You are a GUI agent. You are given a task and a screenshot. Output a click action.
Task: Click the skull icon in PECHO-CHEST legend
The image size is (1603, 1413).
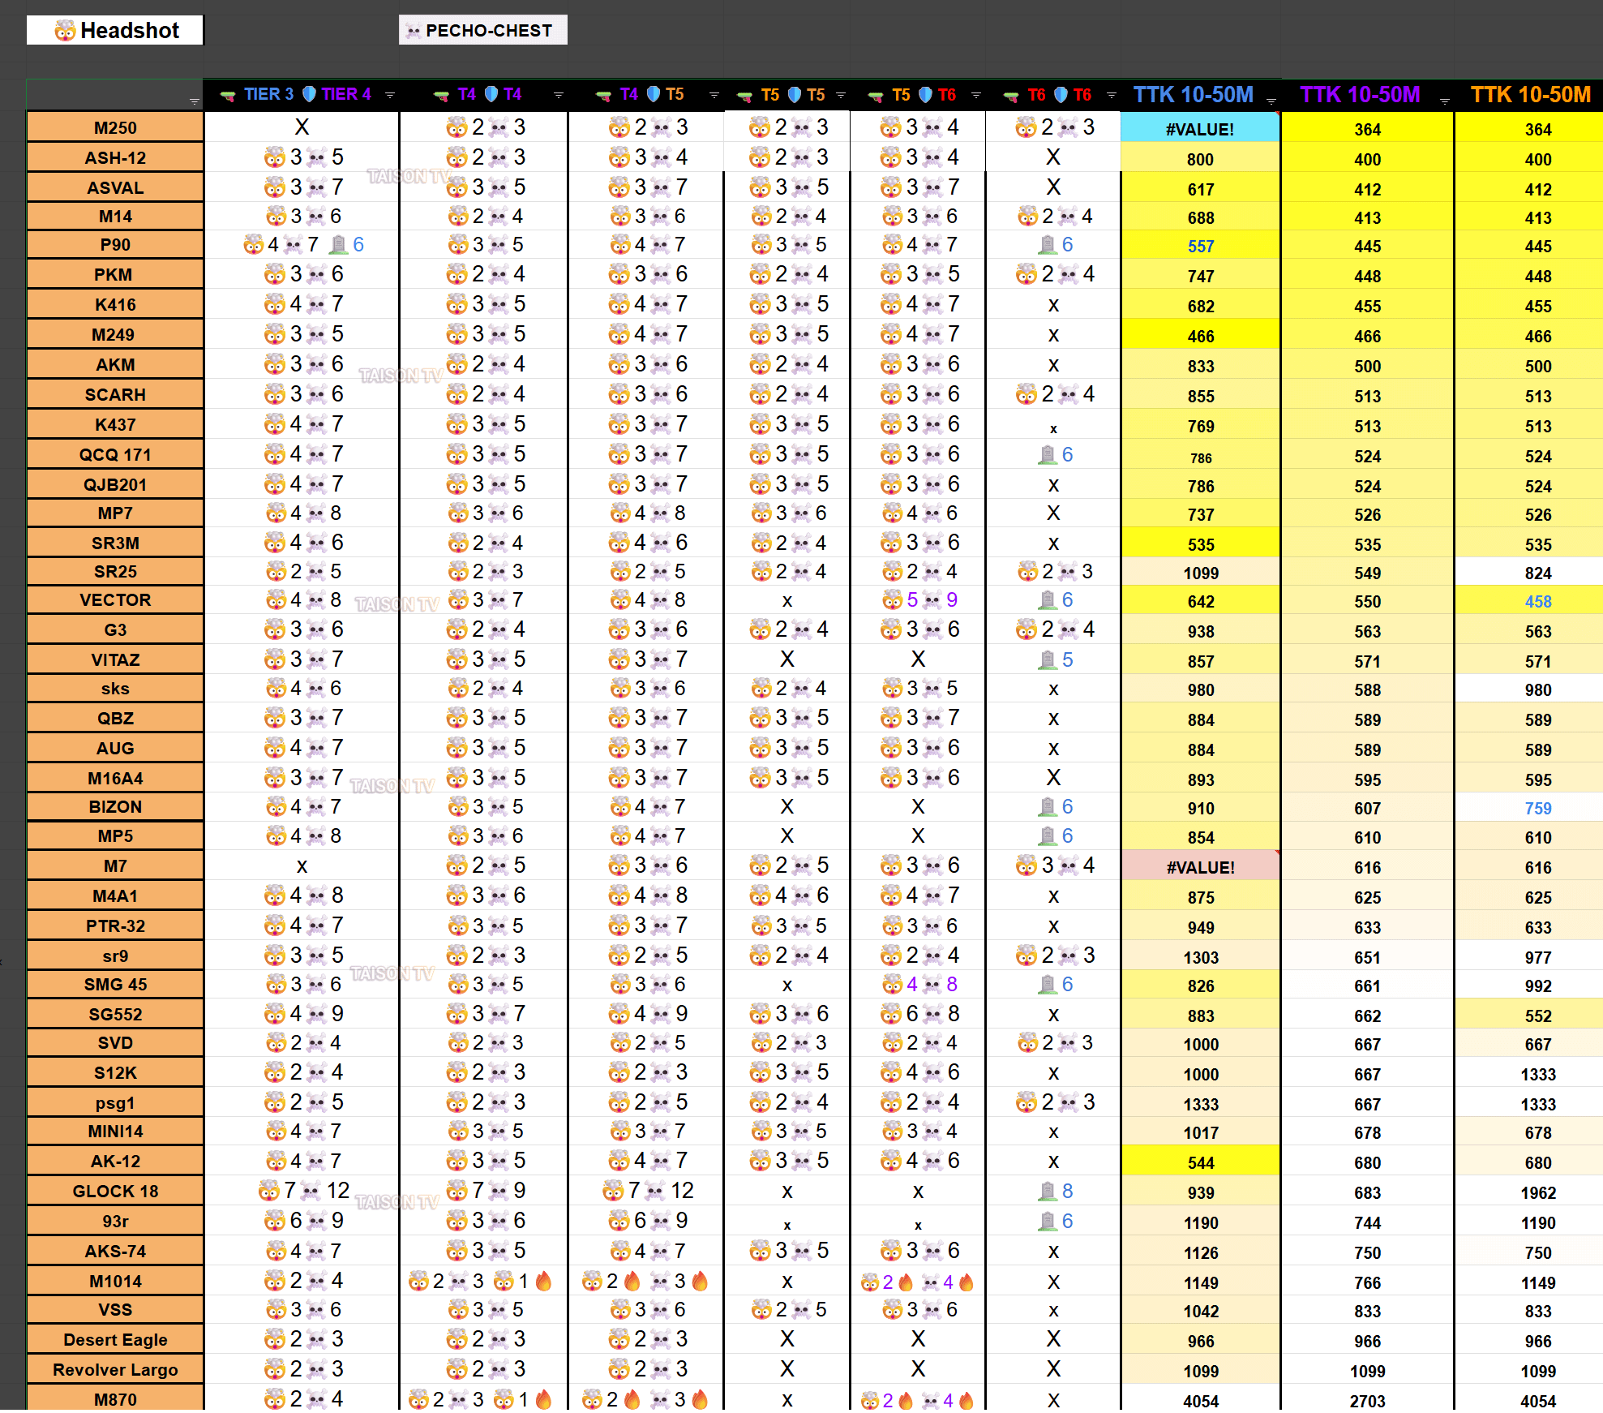tap(414, 31)
